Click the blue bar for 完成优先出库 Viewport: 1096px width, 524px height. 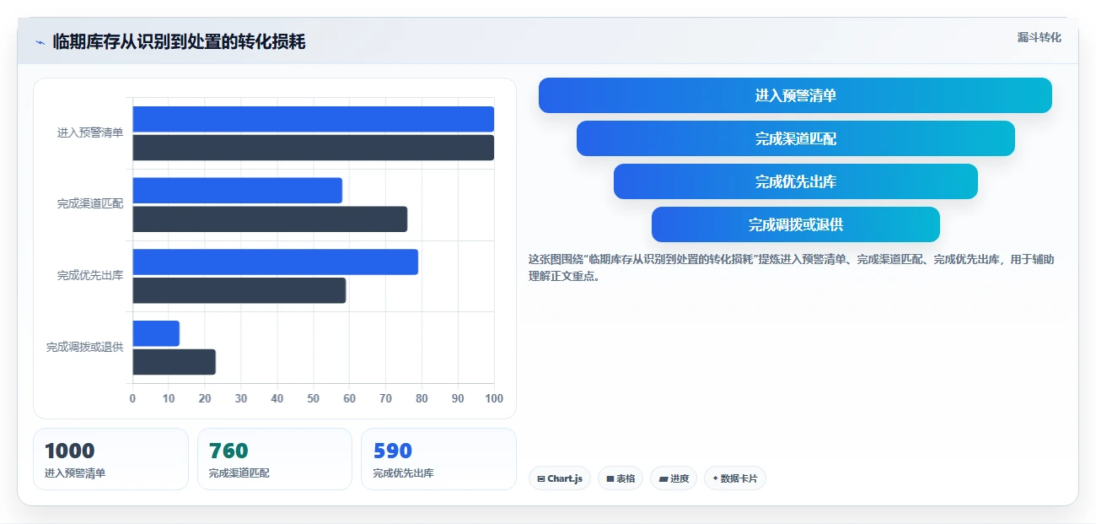[x=275, y=262]
